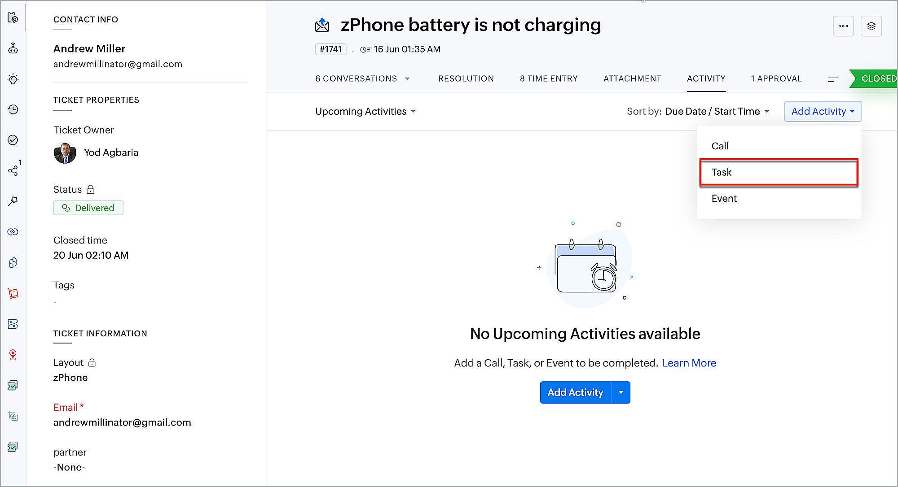This screenshot has width=898, height=487.
Task: Click the robot bot icon in sidebar
Action: click(13, 48)
